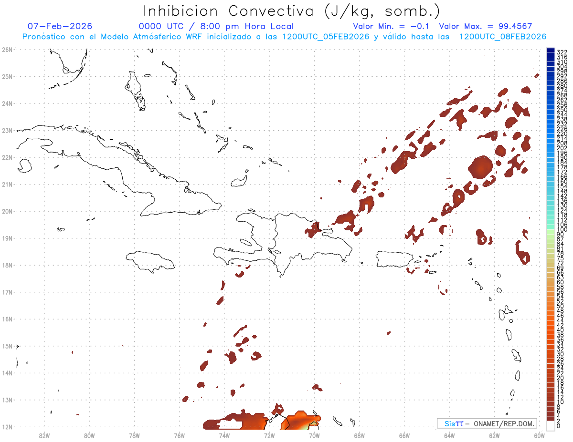Click the color scale value "100"
This screenshot has width=573, height=442.
click(562, 230)
